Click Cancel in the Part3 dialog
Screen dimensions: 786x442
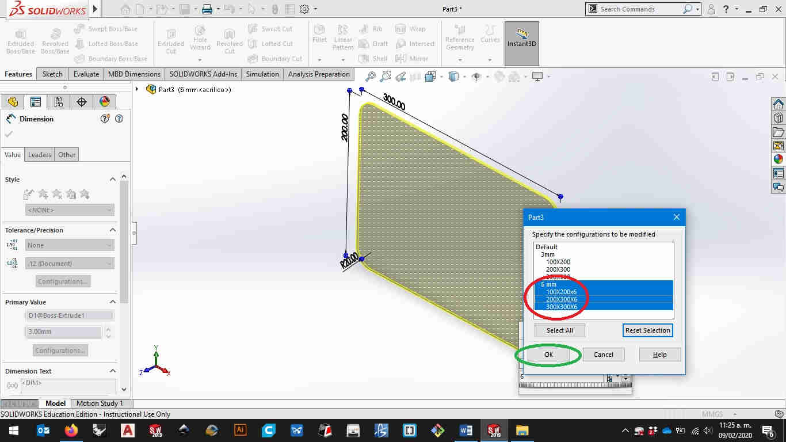(x=604, y=355)
